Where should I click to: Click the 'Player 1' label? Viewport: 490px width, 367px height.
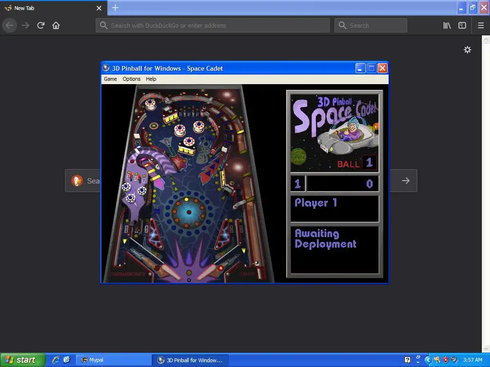click(x=316, y=203)
